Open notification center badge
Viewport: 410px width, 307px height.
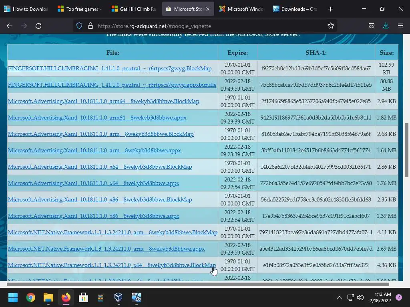point(399,297)
